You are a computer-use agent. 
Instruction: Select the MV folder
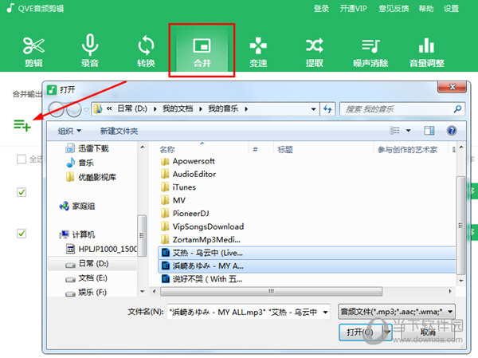pyautogui.click(x=173, y=200)
